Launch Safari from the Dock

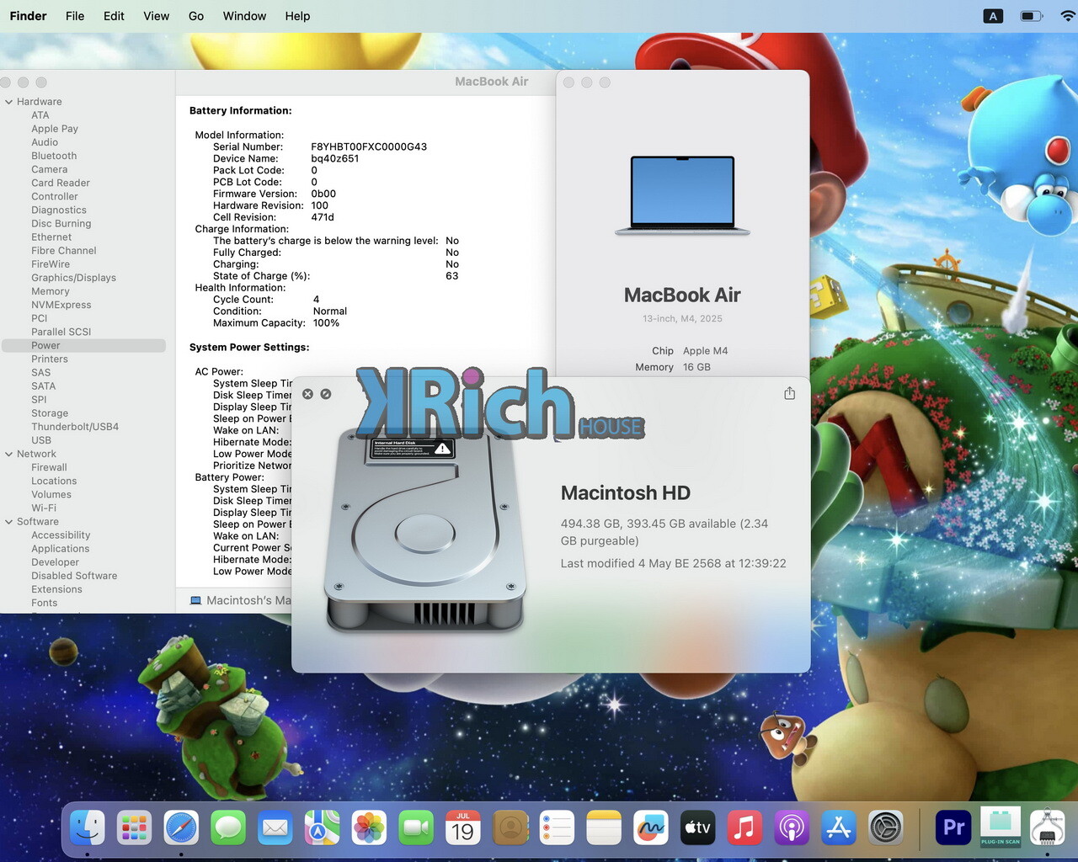point(181,828)
